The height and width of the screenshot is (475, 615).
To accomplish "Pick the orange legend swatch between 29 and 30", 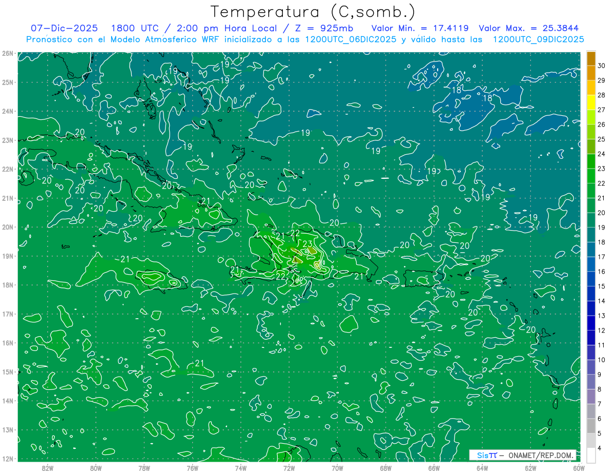I will 591,73.
